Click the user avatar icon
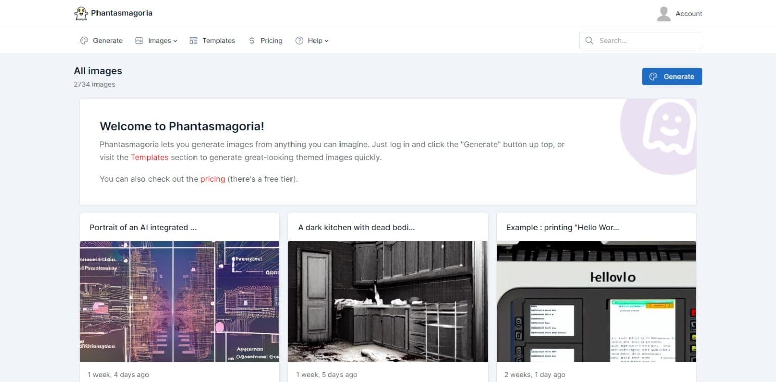Screen dimensions: 776x382 (x=663, y=14)
